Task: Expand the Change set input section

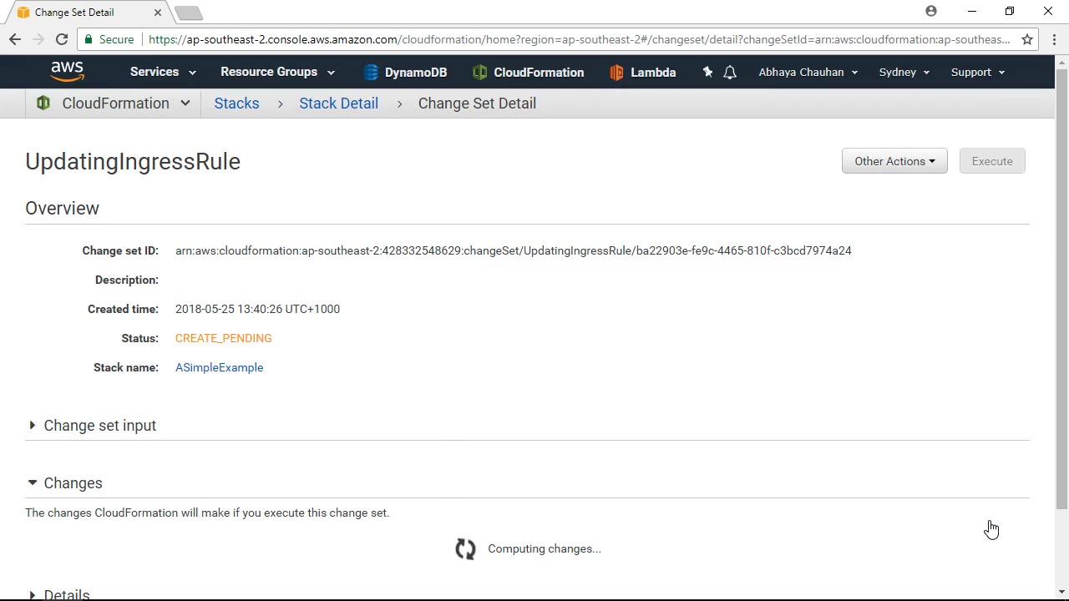Action: 33,426
